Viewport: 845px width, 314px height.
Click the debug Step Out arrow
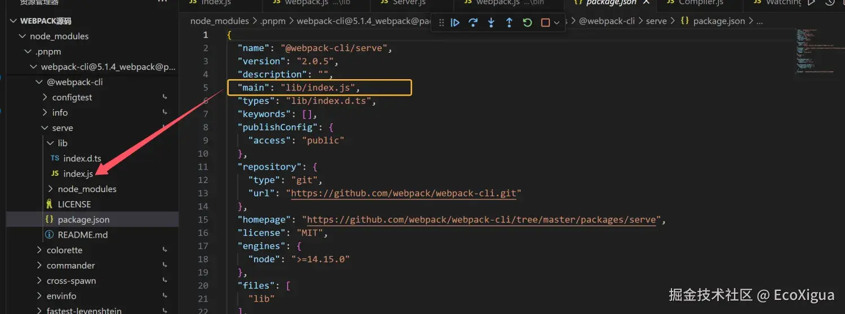tap(509, 22)
